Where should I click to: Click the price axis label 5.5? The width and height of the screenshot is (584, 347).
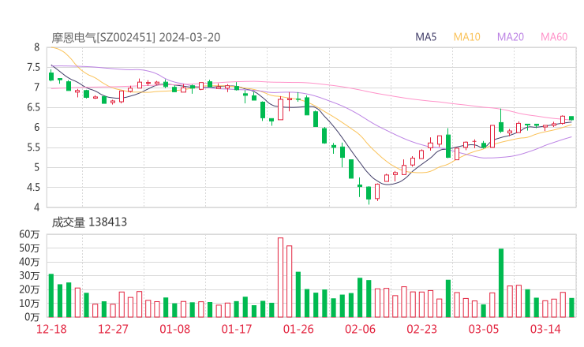click(33, 147)
